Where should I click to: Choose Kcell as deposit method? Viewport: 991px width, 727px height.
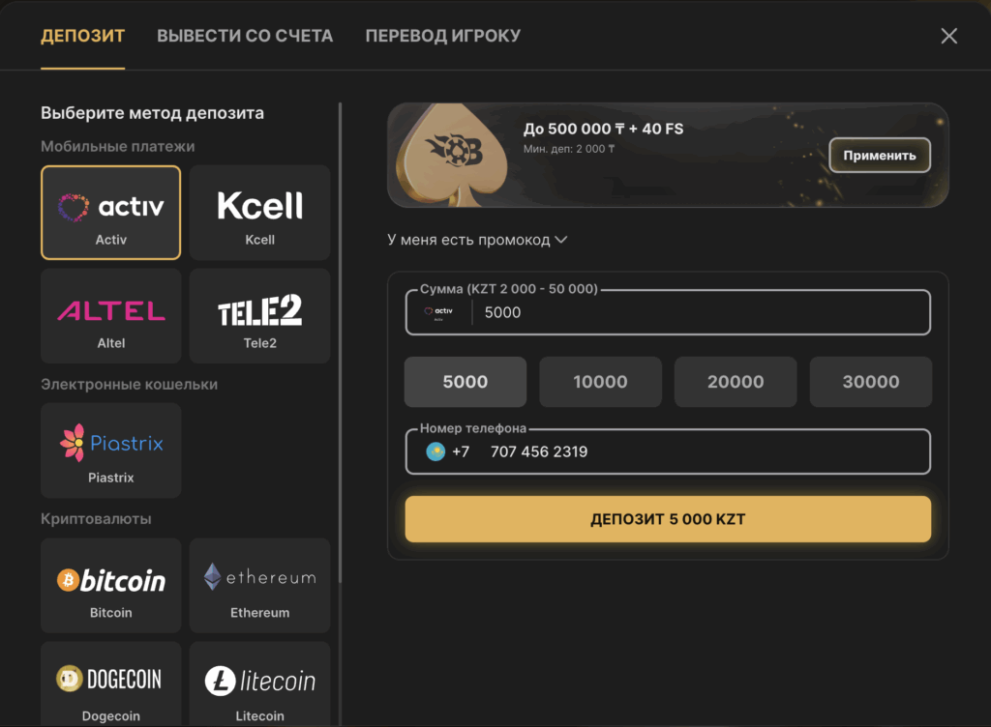tap(259, 213)
